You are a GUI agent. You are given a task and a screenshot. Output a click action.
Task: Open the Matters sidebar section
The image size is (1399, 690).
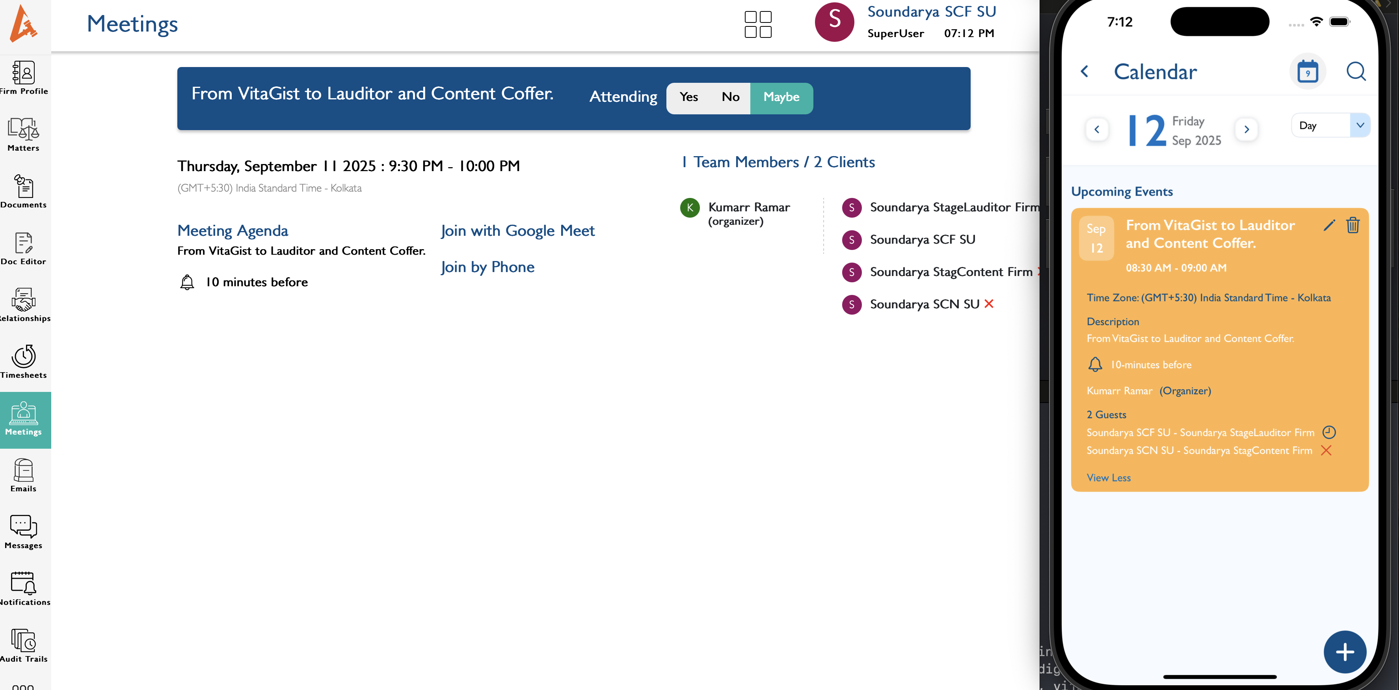[x=23, y=134]
